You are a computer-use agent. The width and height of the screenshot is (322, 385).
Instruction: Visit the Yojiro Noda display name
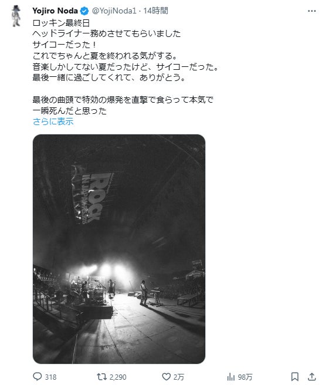pos(55,11)
